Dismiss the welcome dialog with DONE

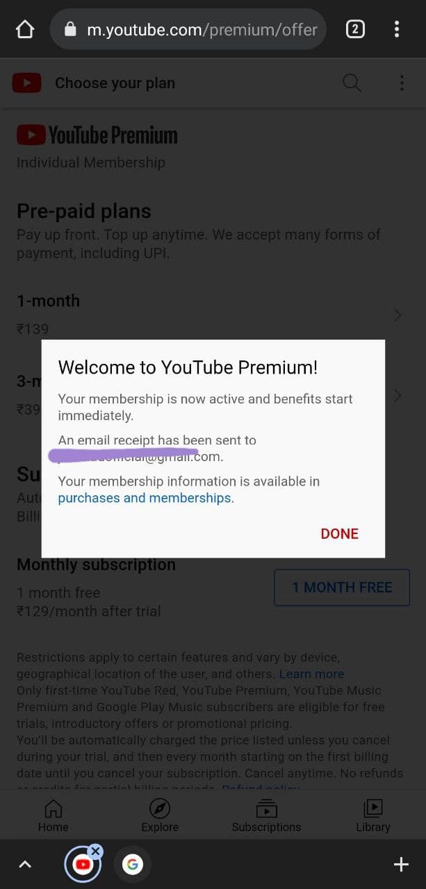340,533
